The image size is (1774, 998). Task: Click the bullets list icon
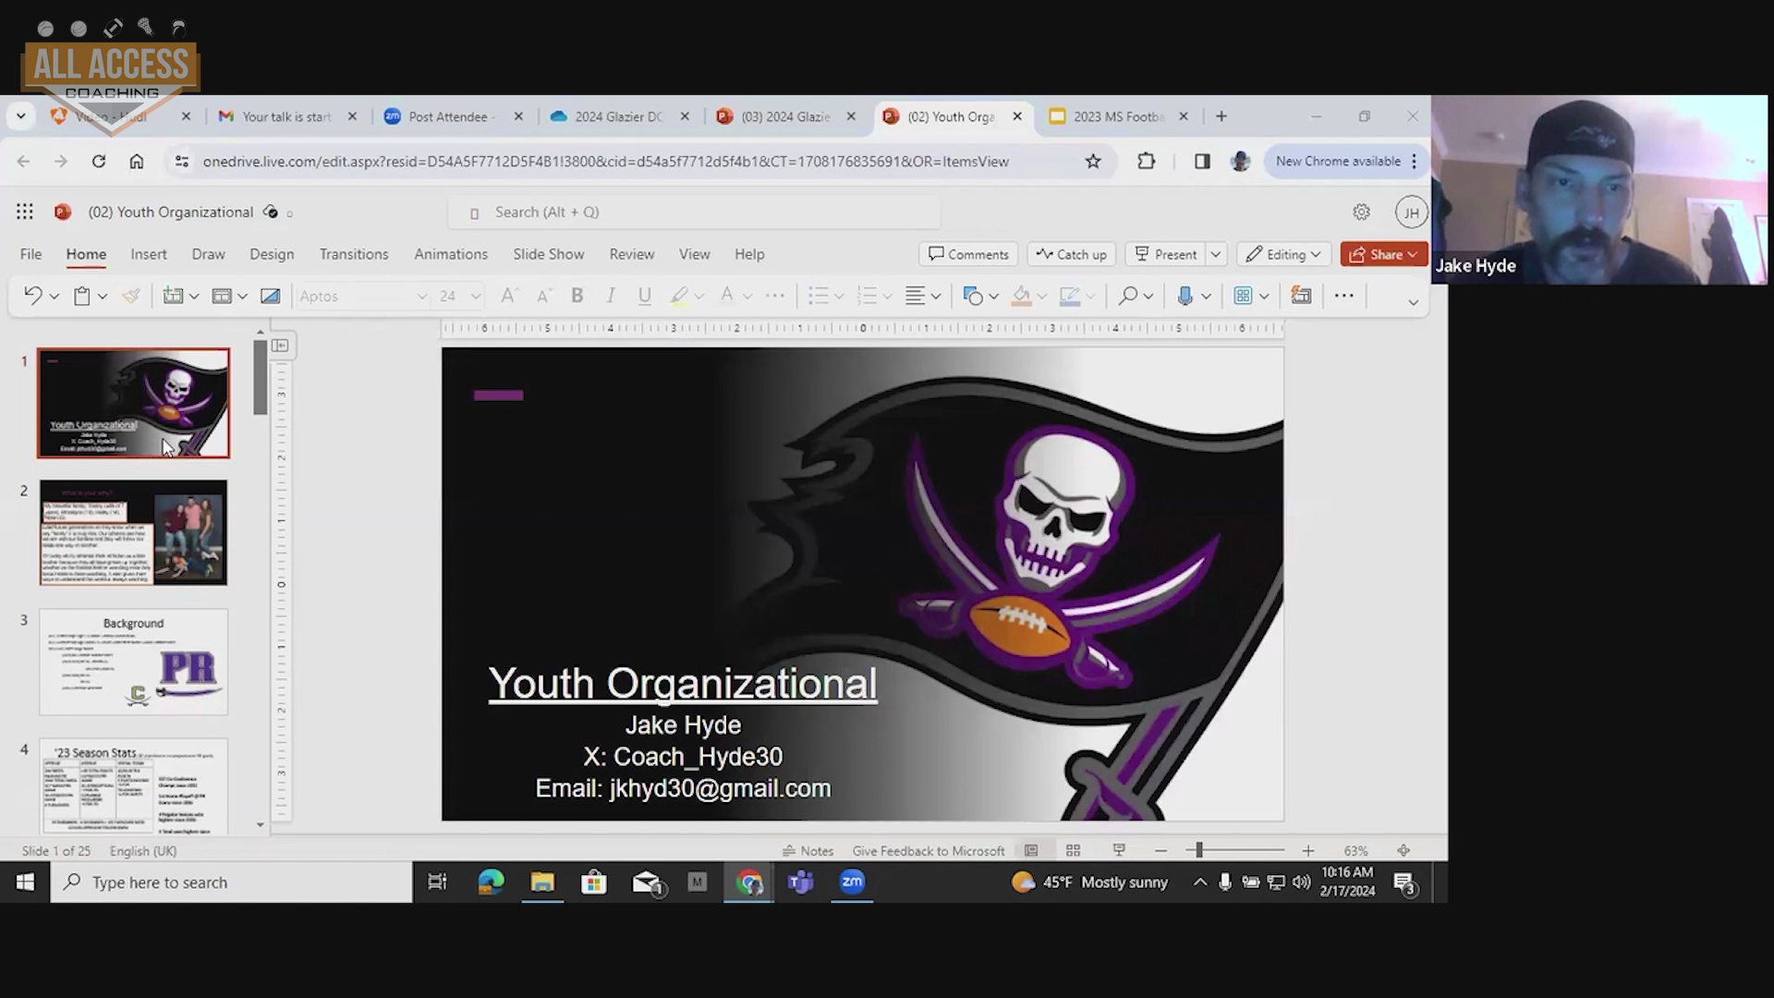tap(818, 296)
